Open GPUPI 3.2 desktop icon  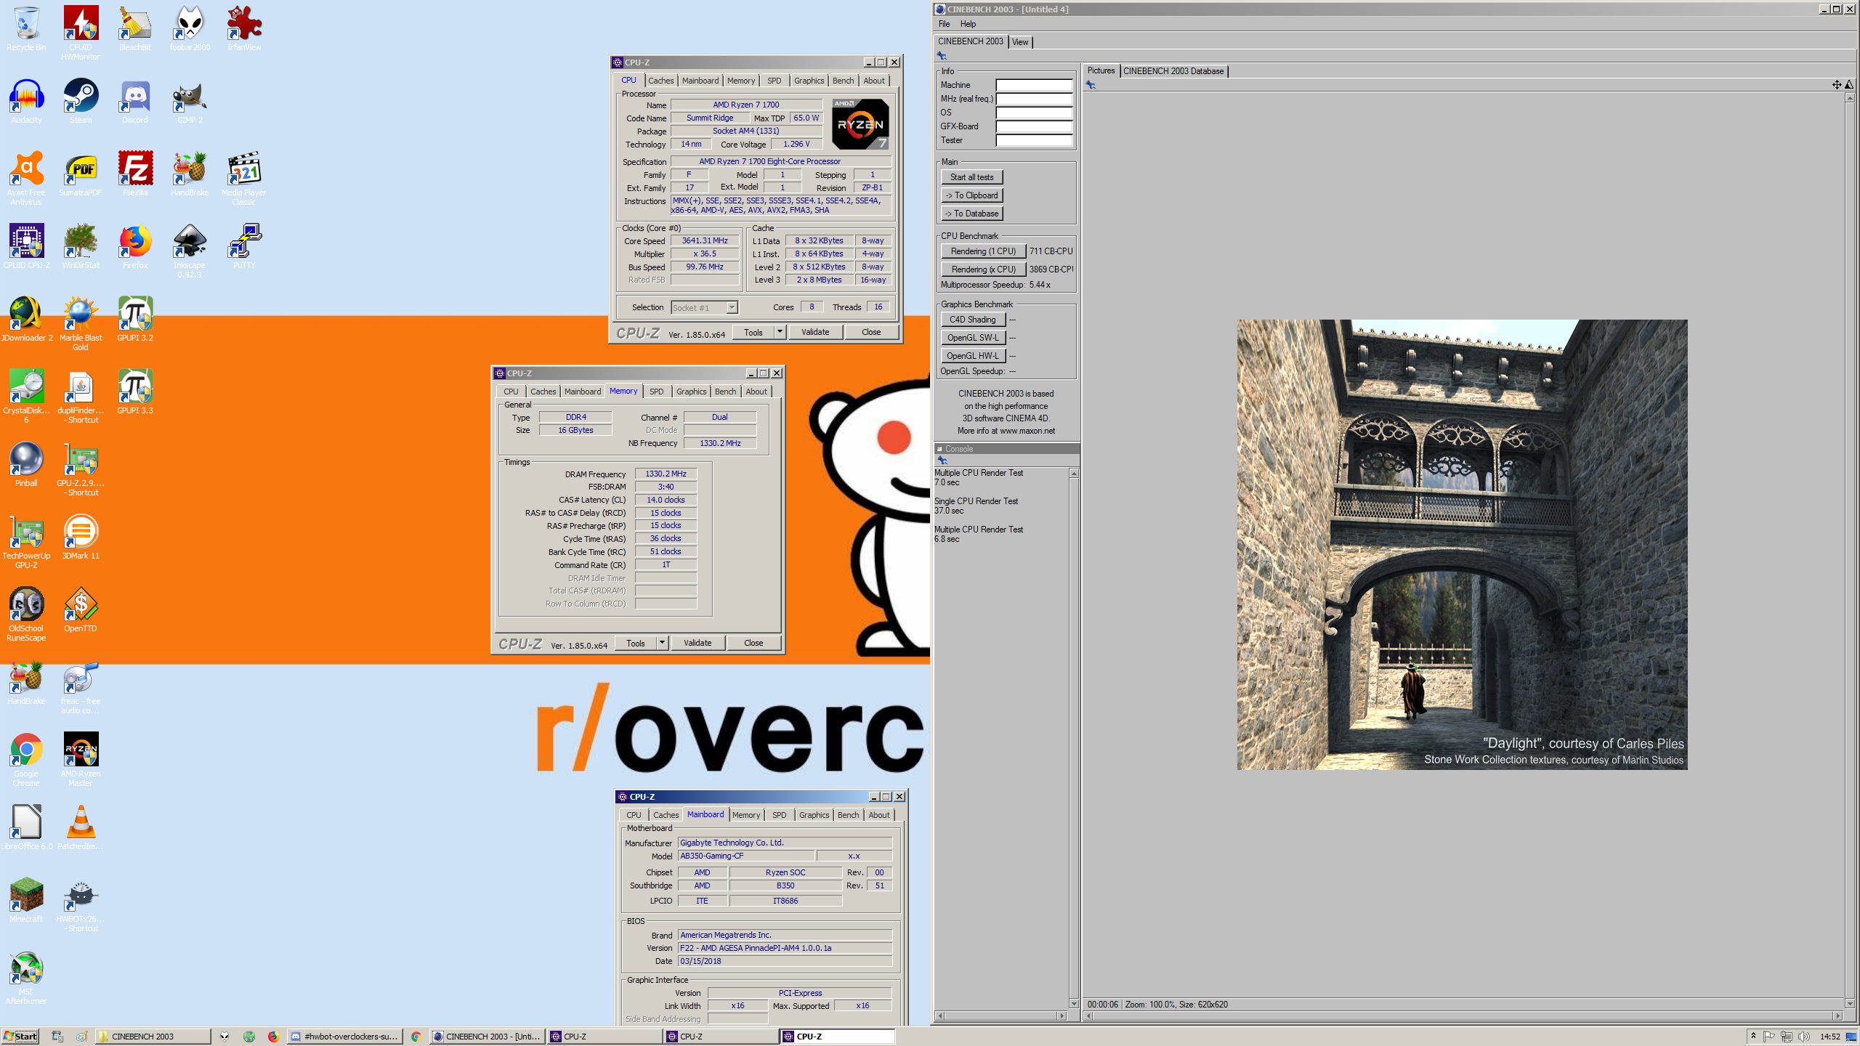point(135,319)
